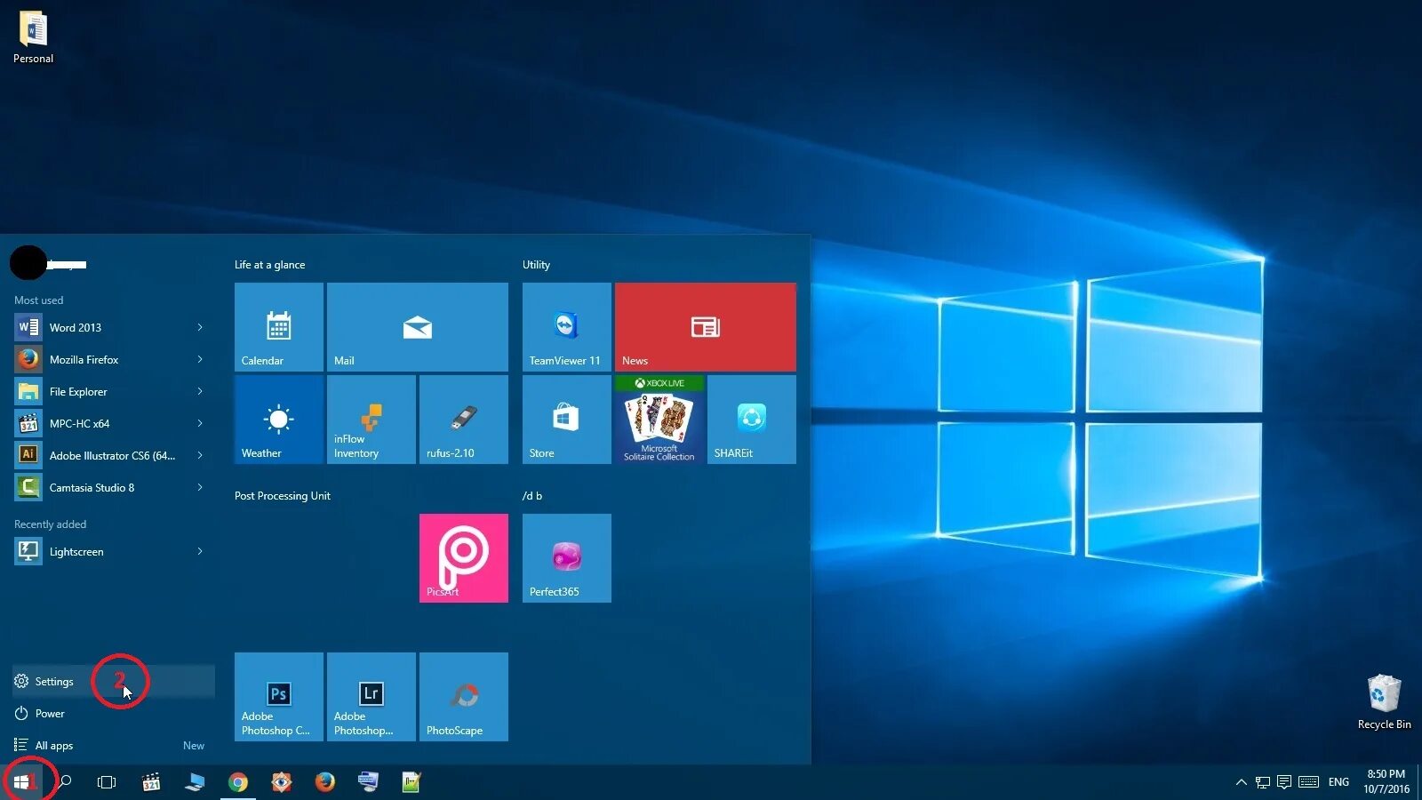Screen dimensions: 1422x800
Task: Open Google Chrome from taskbar
Action: (x=237, y=782)
